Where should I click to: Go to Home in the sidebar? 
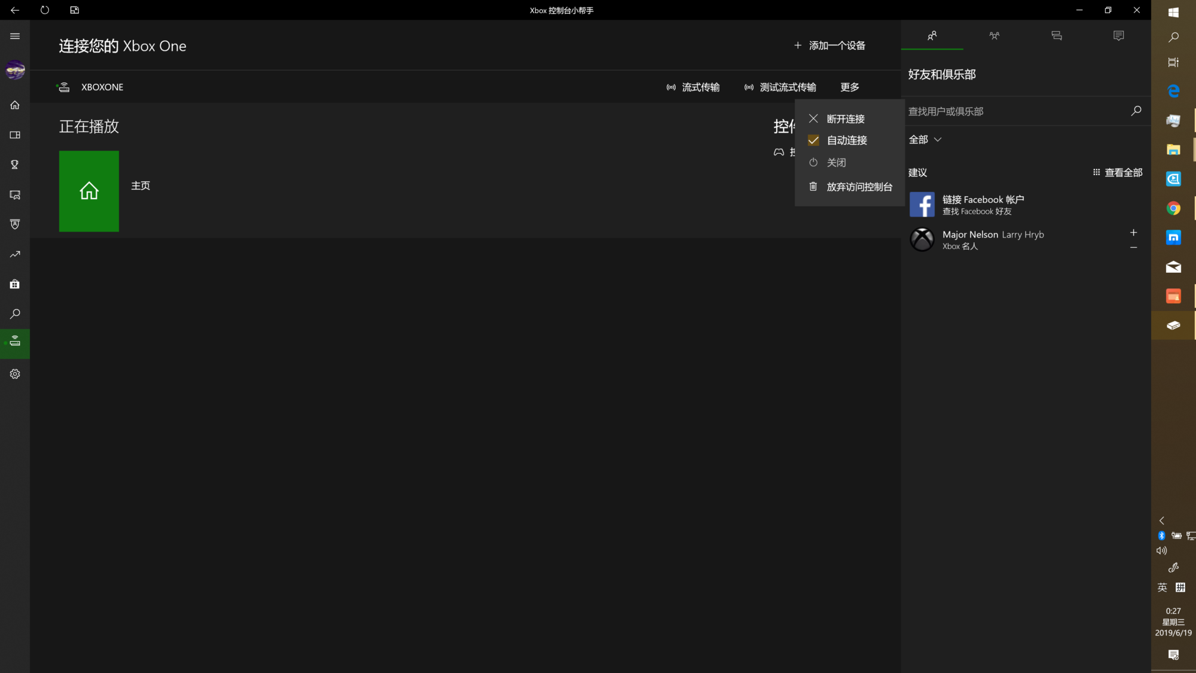click(x=15, y=105)
